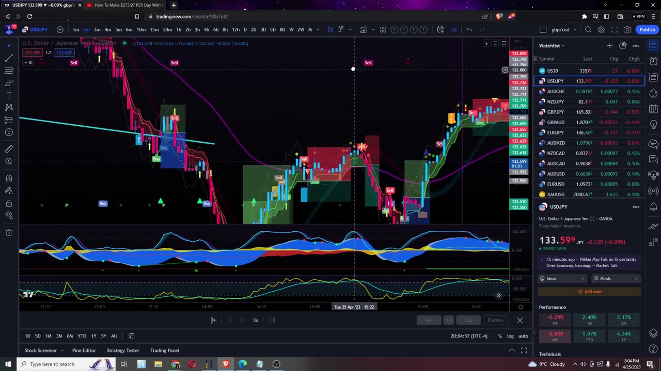Image resolution: width=661 pixels, height=371 pixels.
Task: Click the Add note button
Action: [589, 292]
